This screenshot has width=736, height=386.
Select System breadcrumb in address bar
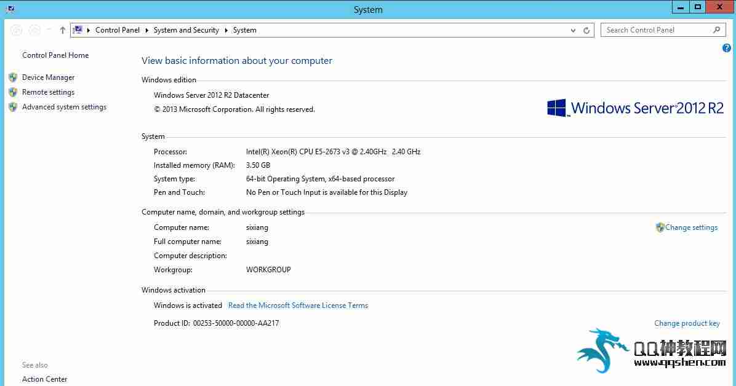(x=244, y=30)
